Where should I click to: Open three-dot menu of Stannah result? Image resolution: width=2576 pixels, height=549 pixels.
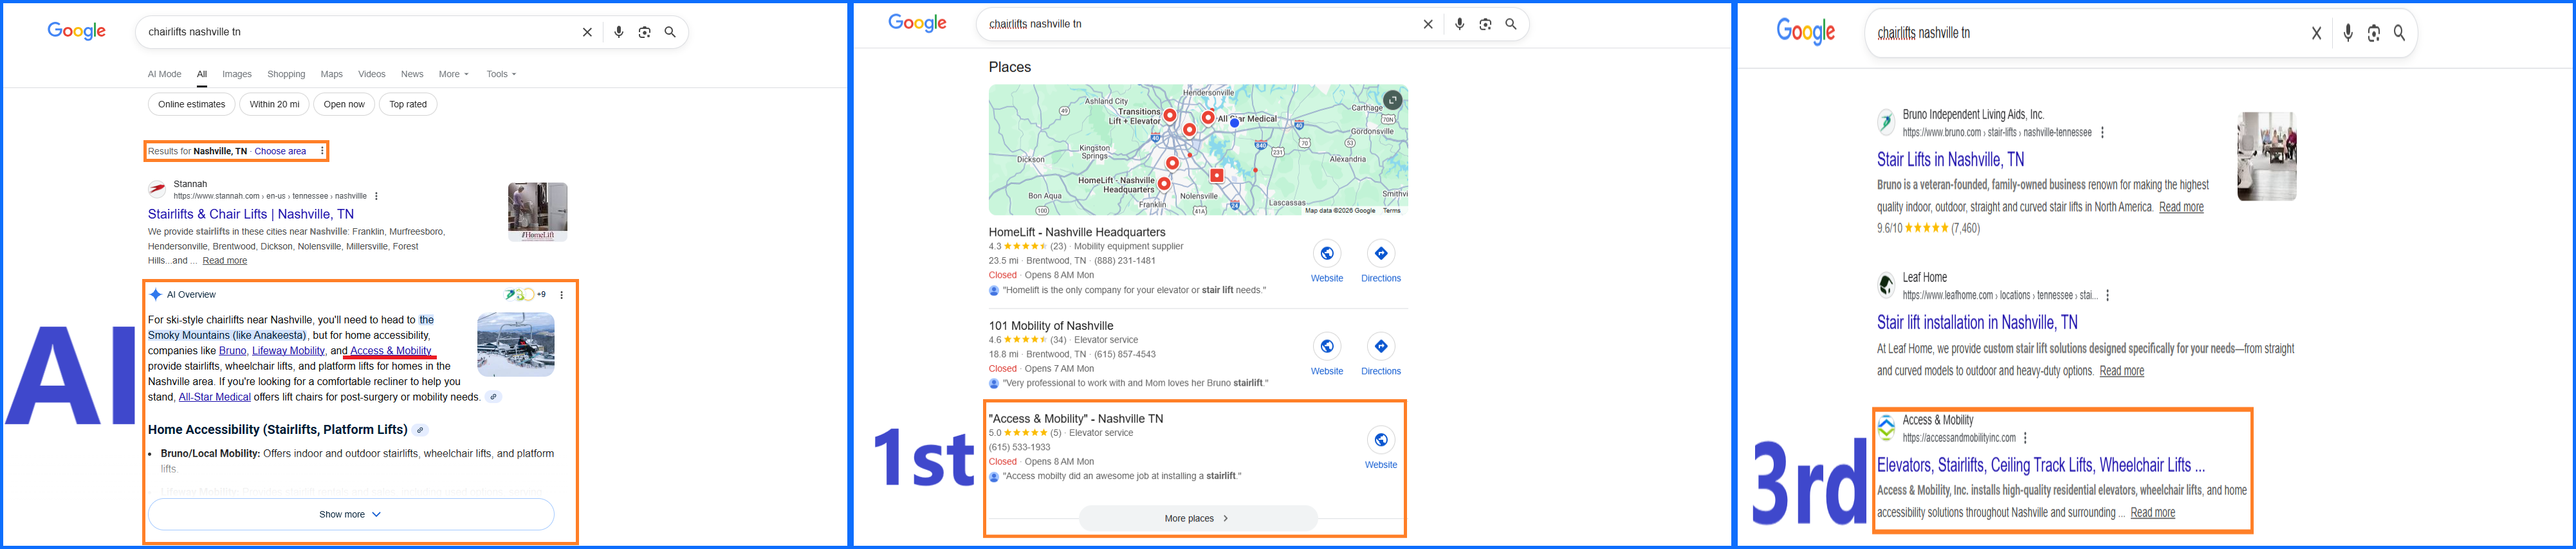click(376, 196)
